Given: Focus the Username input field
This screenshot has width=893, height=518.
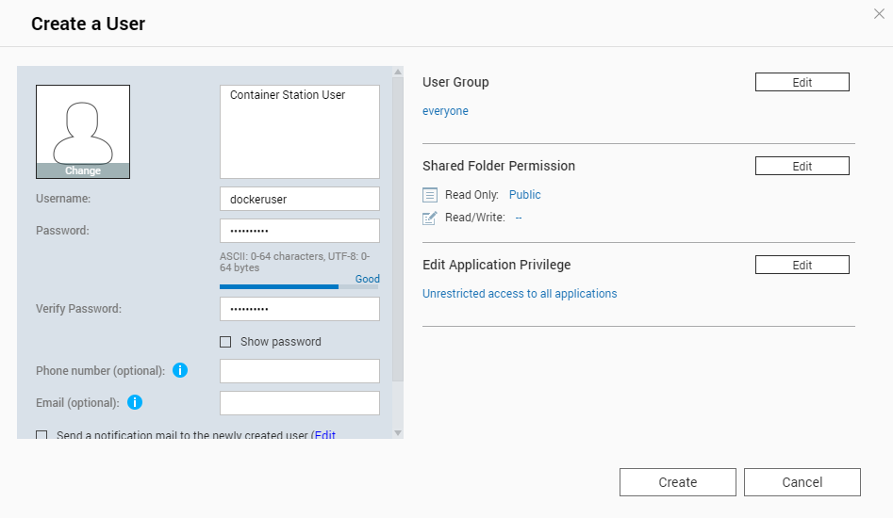Looking at the screenshot, I should pos(299,199).
